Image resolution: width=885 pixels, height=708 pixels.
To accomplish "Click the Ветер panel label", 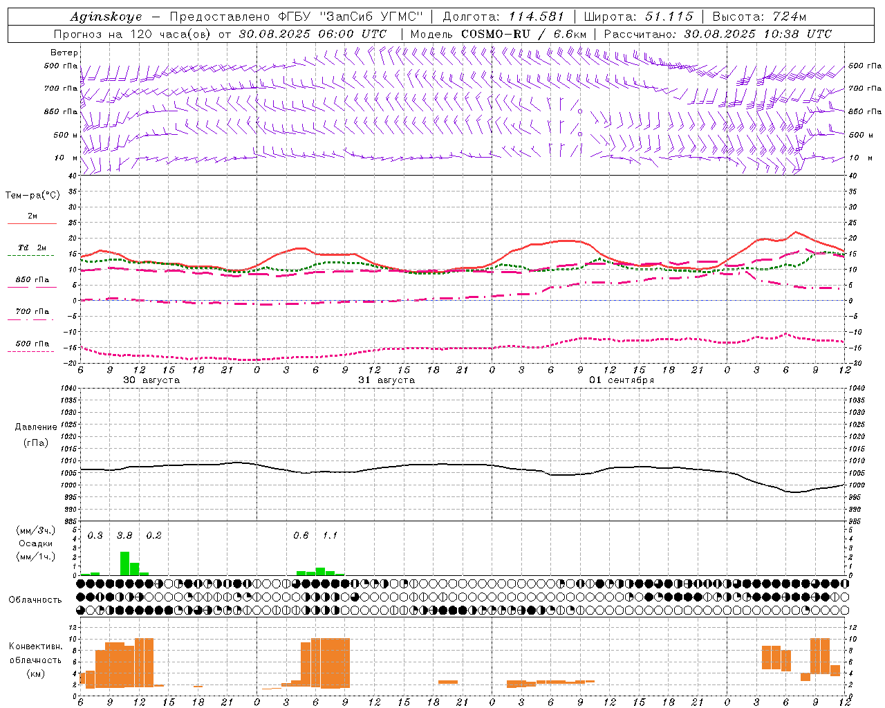I will click(x=64, y=53).
